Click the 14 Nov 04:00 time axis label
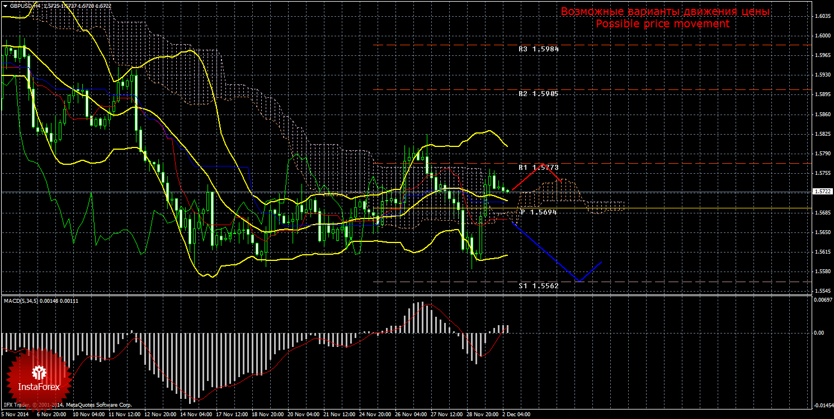The image size is (834, 419). point(197,415)
